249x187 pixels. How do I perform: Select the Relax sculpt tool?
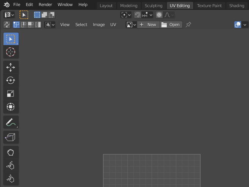click(x=11, y=165)
